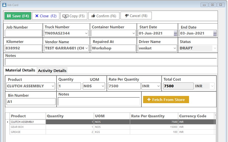The image size is (228, 142).
Task: Sort by UOM column header
Action: [x=112, y=116]
